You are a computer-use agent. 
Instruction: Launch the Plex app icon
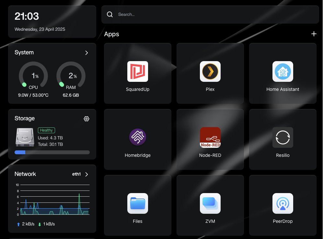click(210, 71)
